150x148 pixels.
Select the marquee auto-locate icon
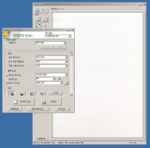[x=38, y=19]
